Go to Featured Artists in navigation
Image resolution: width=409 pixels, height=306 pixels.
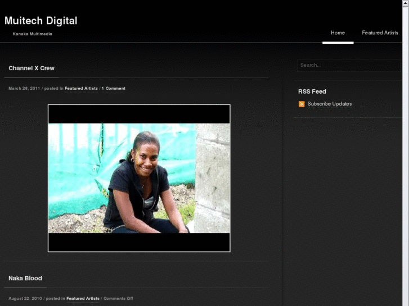click(380, 33)
